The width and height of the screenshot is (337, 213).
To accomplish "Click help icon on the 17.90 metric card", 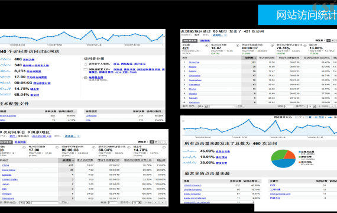I will (57, 147).
